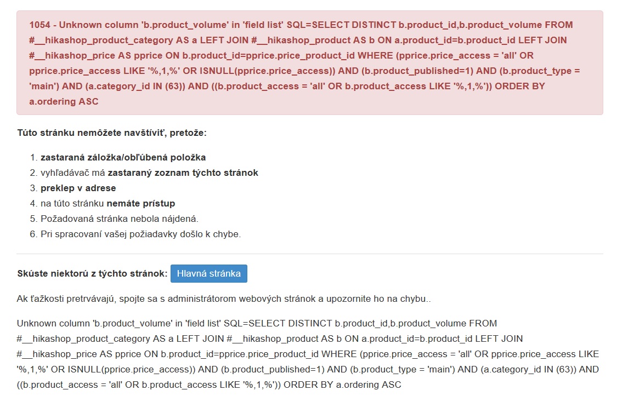Click the Hlavná stránka button
The image size is (634, 413).
pos(208,274)
